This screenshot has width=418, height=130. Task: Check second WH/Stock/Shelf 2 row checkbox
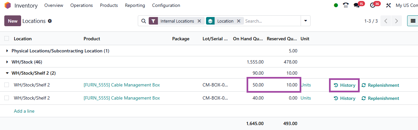7,98
